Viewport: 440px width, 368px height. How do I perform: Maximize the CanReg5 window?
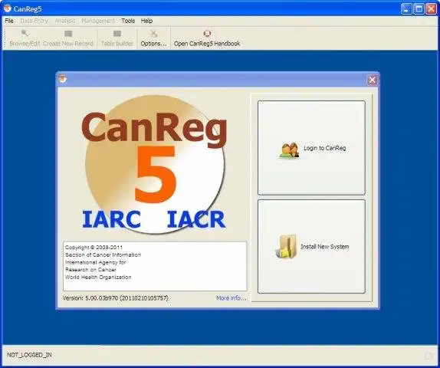419,9
